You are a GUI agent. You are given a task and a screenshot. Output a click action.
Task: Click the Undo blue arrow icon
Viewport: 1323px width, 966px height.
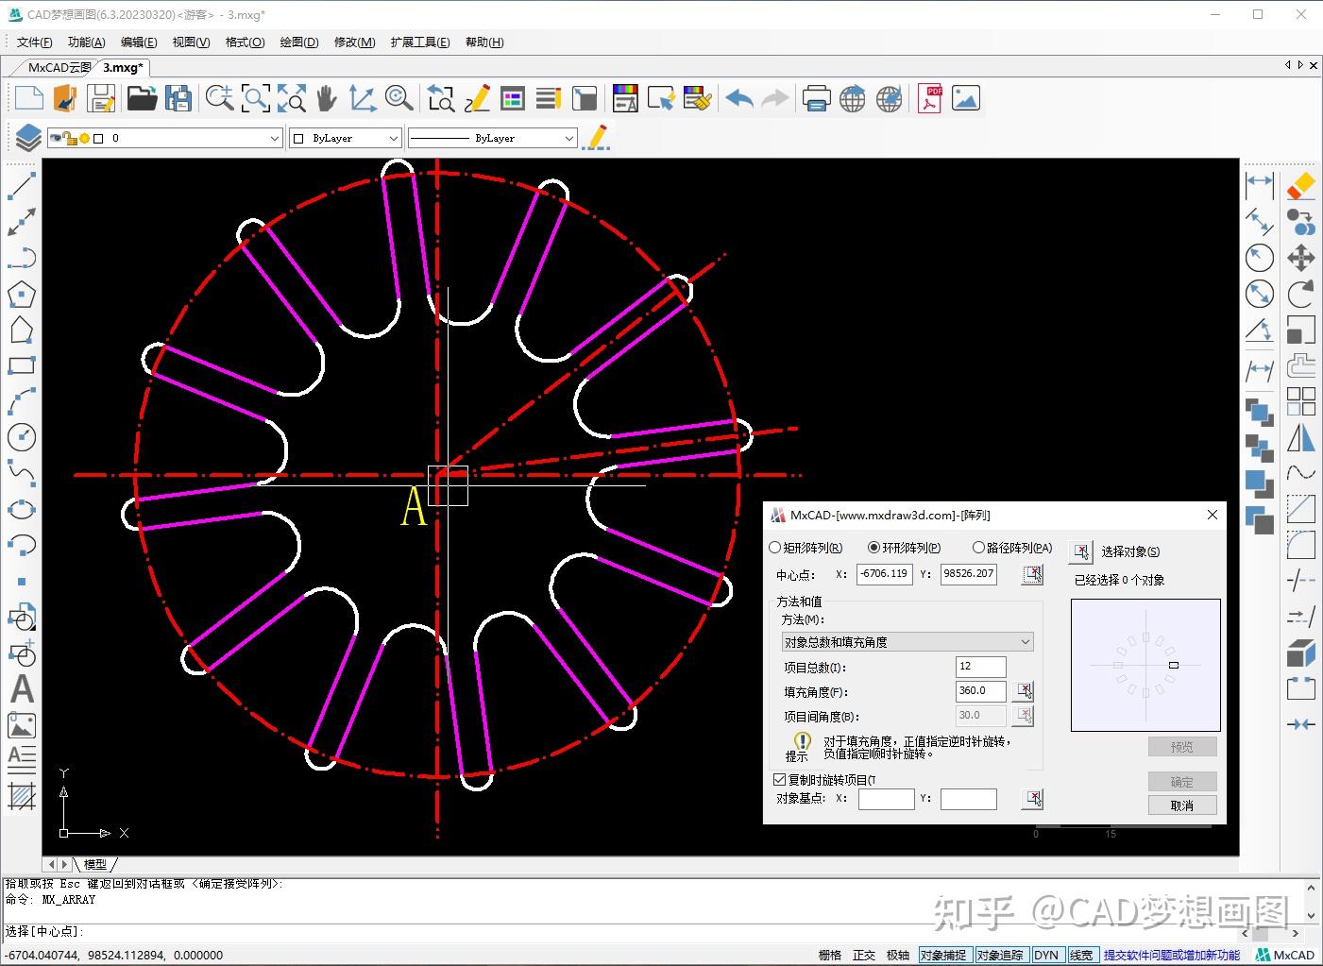739,98
